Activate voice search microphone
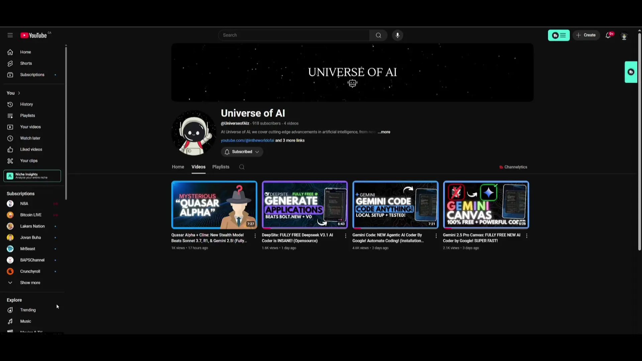642x361 pixels. pos(397,35)
